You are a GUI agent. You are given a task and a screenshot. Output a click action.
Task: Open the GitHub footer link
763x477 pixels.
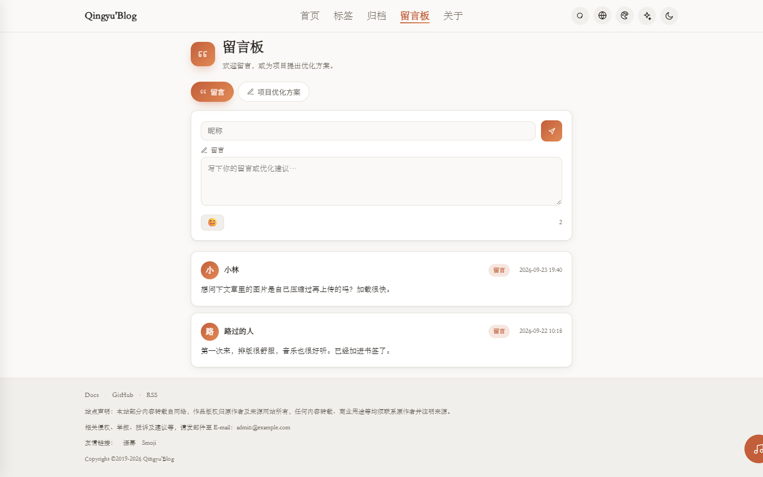coord(123,395)
